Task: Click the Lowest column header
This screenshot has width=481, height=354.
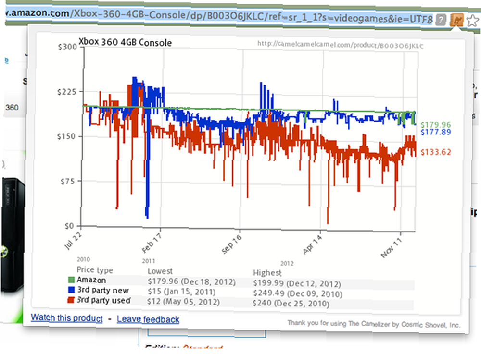Action: pyautogui.click(x=160, y=271)
